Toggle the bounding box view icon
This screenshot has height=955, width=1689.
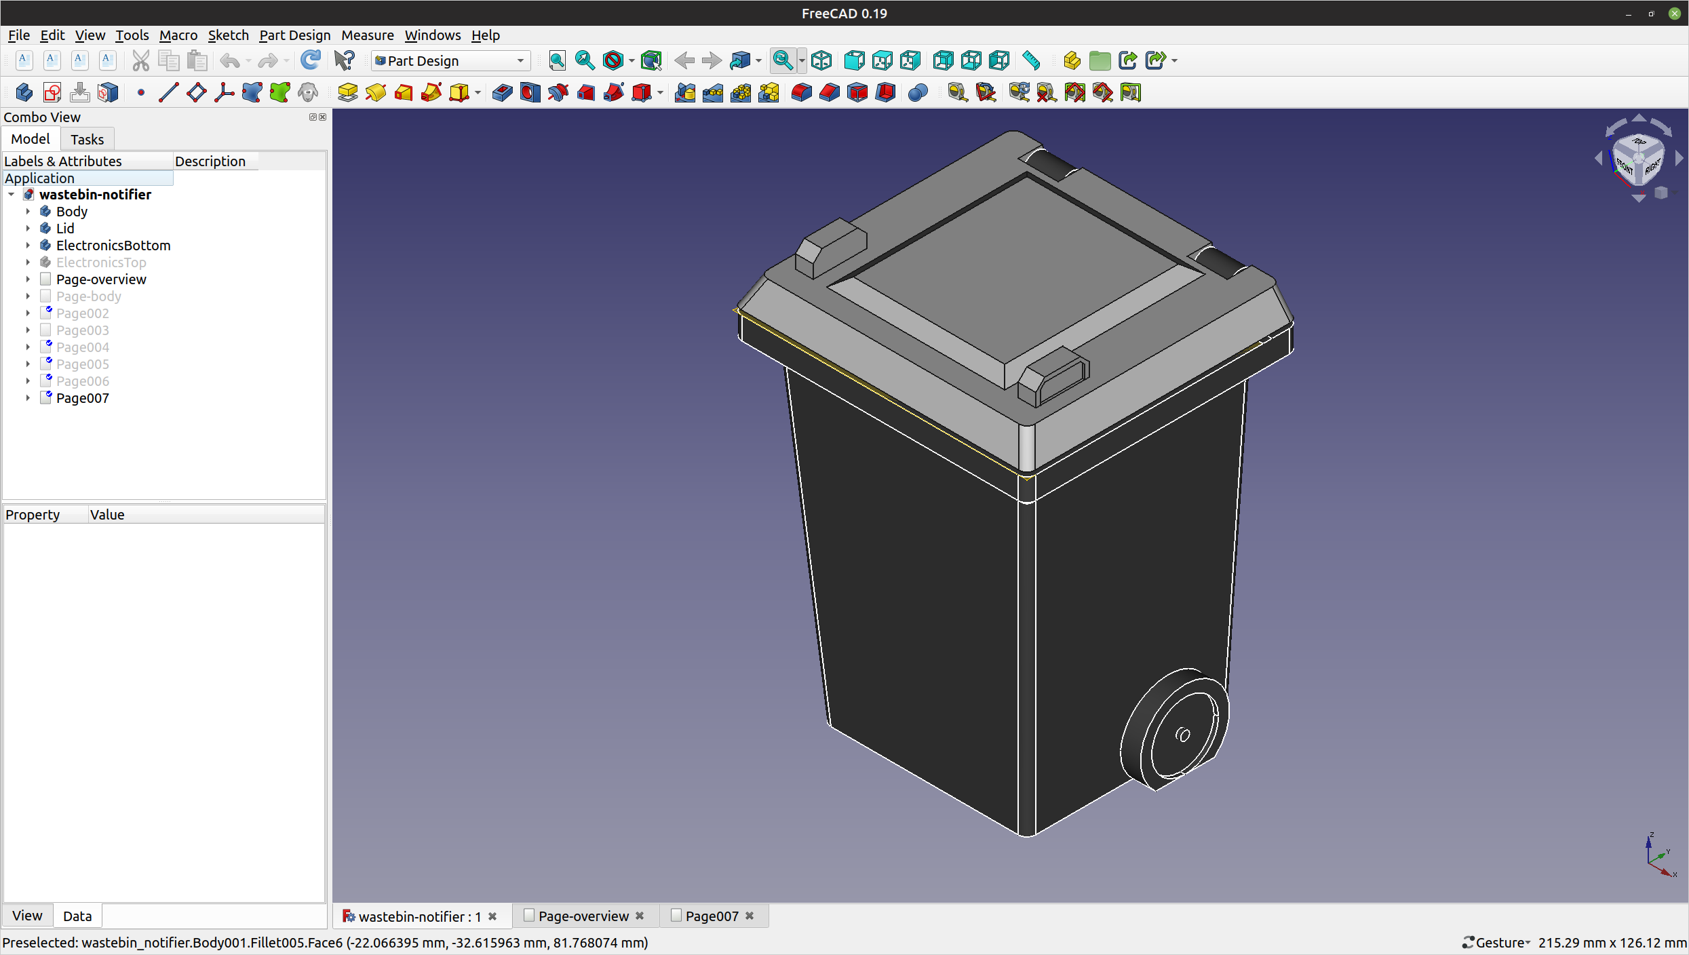tap(651, 60)
